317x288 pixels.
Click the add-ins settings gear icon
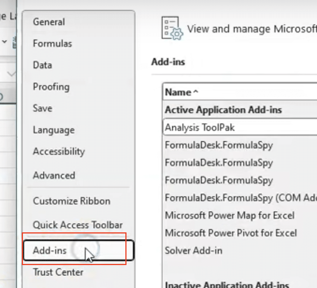pyautogui.click(x=172, y=28)
